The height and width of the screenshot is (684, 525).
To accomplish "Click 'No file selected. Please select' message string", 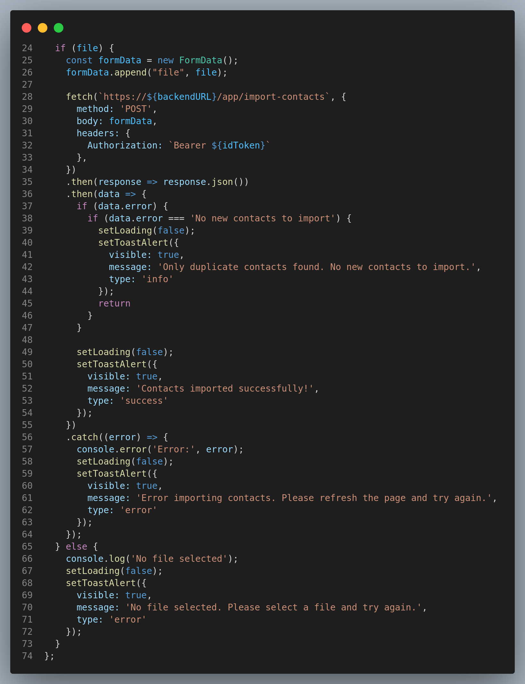I will [273, 607].
